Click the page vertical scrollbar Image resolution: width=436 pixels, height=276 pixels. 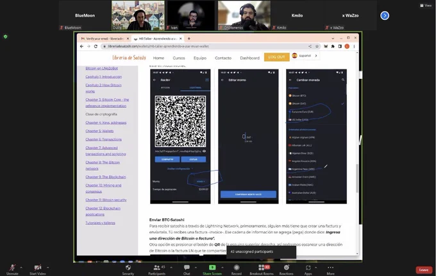pos(357,178)
